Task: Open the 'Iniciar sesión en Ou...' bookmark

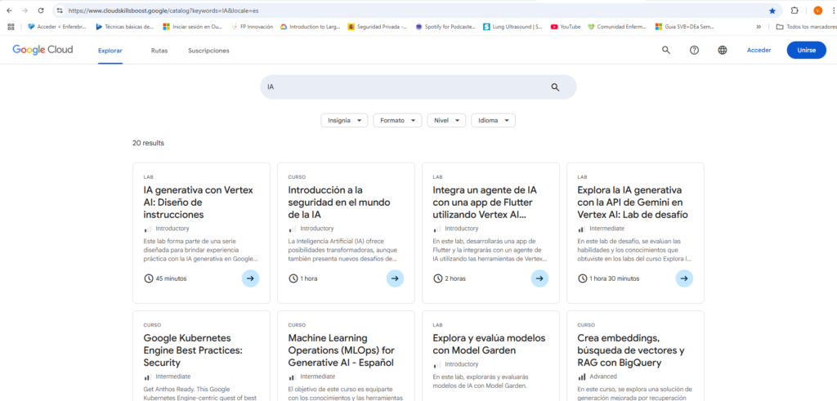Action: (x=193, y=27)
